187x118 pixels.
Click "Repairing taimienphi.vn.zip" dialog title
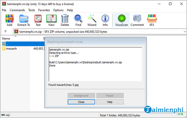(x=65, y=42)
